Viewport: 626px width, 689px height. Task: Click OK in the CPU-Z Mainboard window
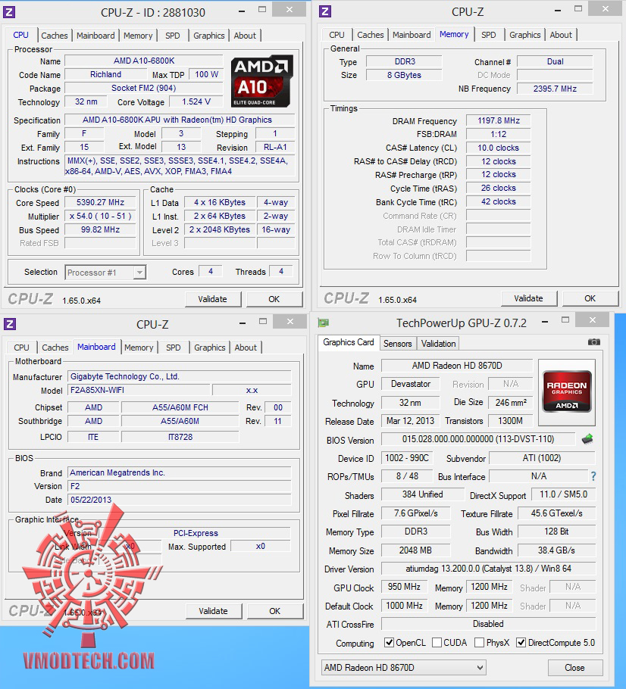pyautogui.click(x=275, y=611)
